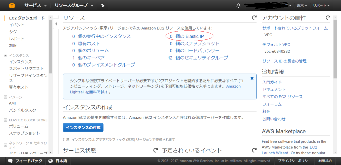The height and width of the screenshot is (165, 341).
Task: Collapse the left navigation pane arrow
Action: coord(56,24)
